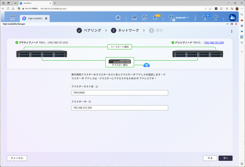Click the Pairing step in wizard
Viewport: 245px width, 167px height.
pos(89,30)
